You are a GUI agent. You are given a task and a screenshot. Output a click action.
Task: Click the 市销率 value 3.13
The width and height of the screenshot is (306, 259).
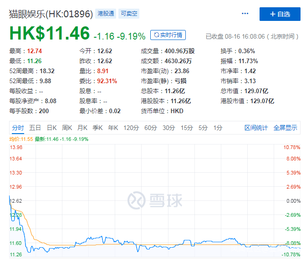[x=250, y=81]
